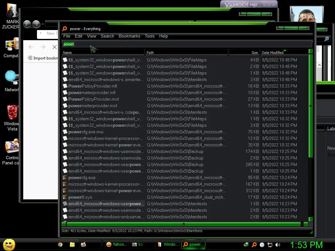Image resolution: width=335 pixels, height=251 pixels.
Task: Click the search magnifier icon in background window
Action: tap(326, 39)
